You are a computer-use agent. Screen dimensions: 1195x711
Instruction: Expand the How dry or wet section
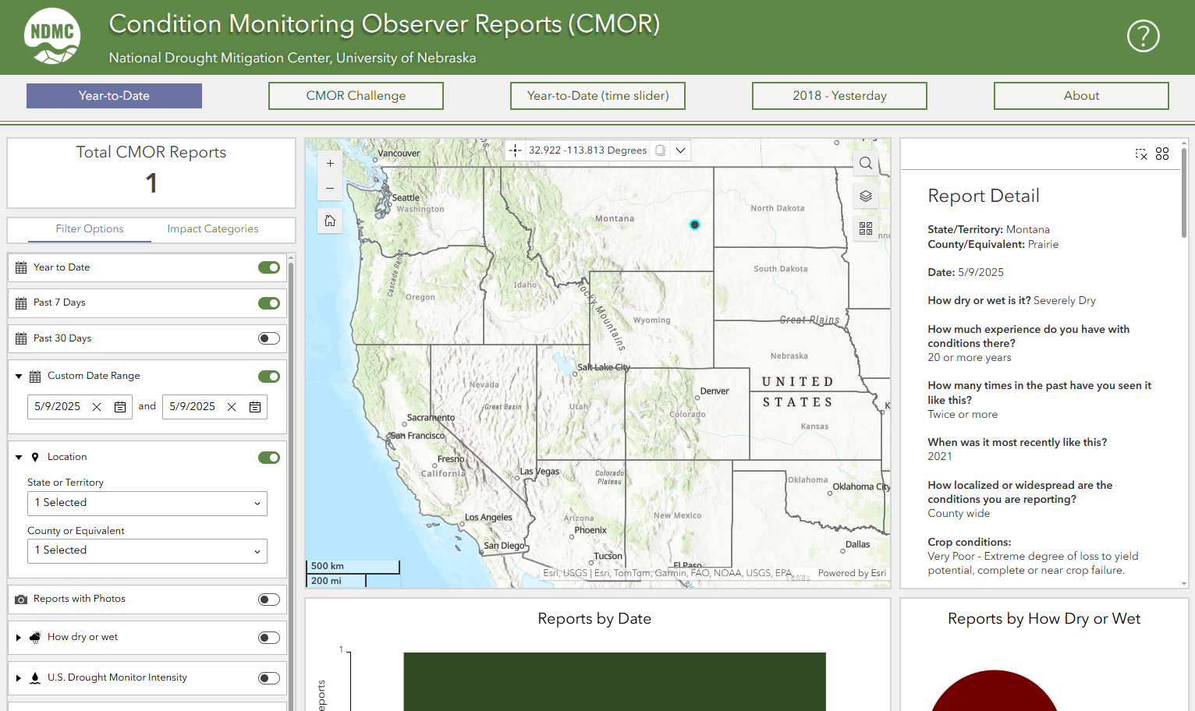19,638
